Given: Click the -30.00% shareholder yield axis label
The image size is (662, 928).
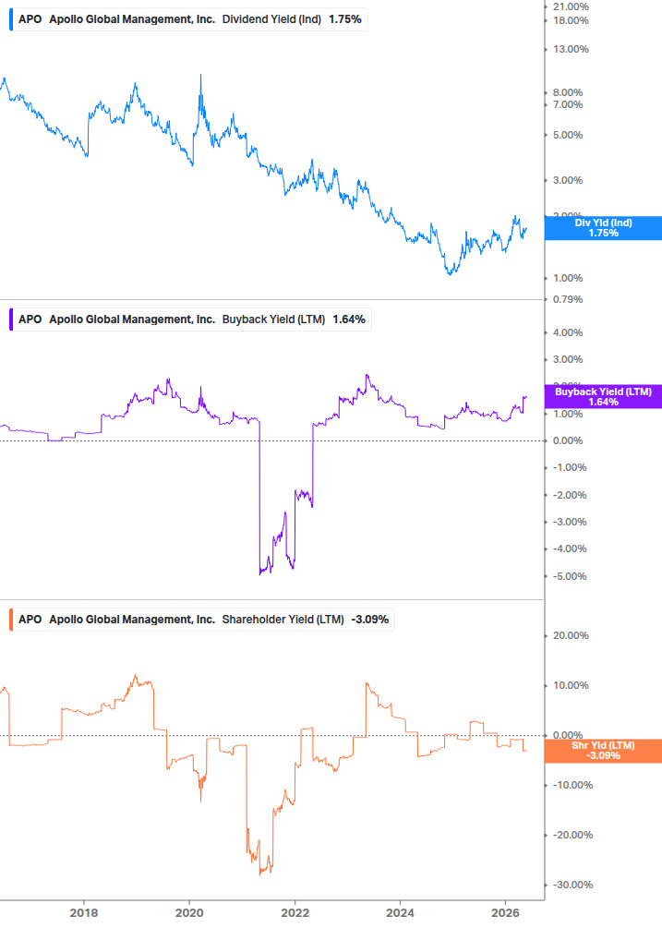Looking at the screenshot, I should coord(572,885).
